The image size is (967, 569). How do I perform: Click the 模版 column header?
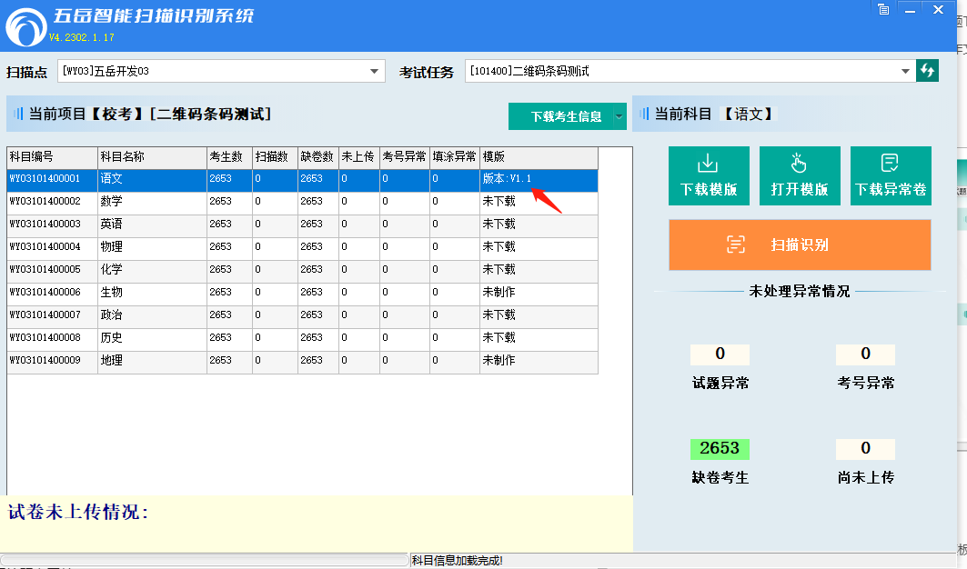538,157
